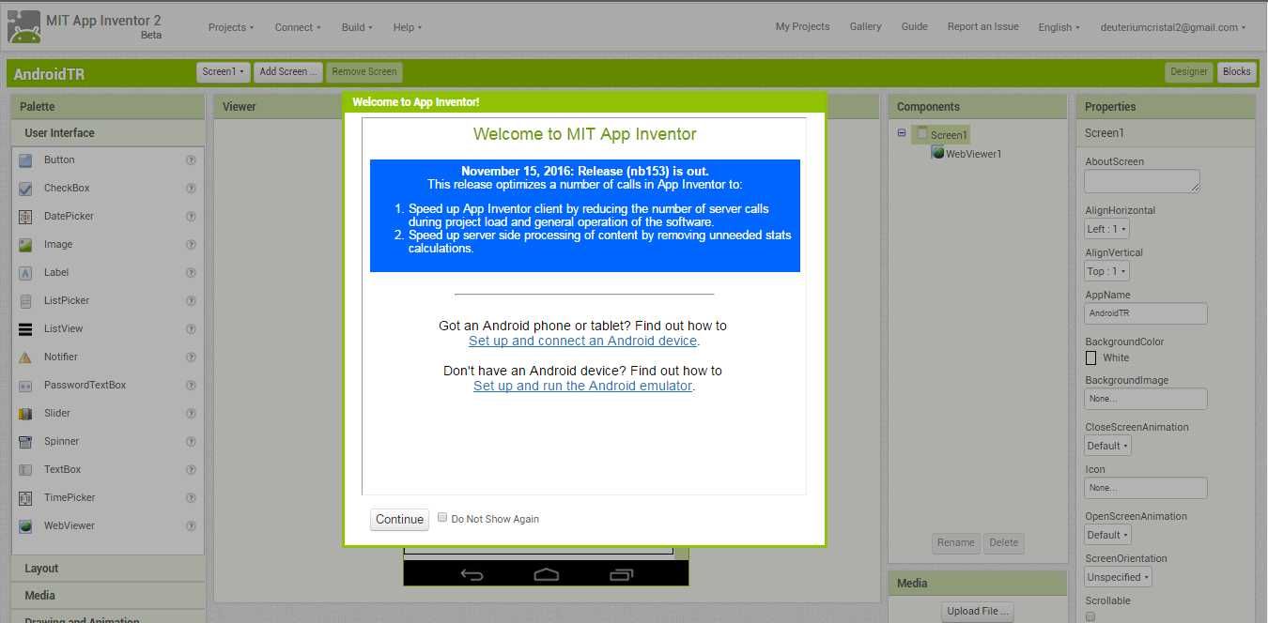Click the phone recent apps icon
This screenshot has width=1268, height=623.
click(x=621, y=574)
